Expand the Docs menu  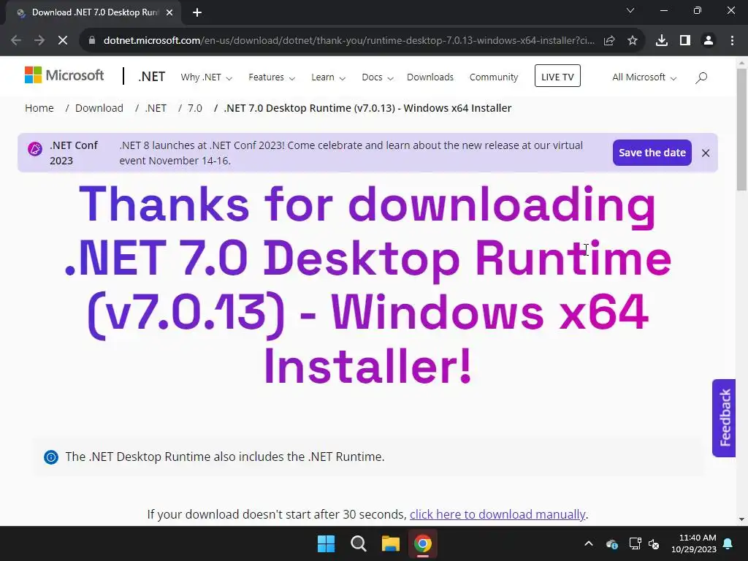click(378, 77)
